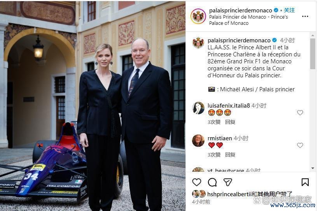View likes on luisafenix.italia8's comment
This screenshot has height=211, width=318.
click(214, 122)
